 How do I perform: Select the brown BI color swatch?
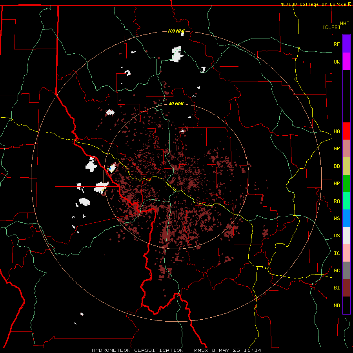[346, 288]
